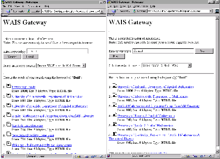Screen dimensions: 220x159
Task: Click security lock icon in right status bar
Action: click(109, 156)
